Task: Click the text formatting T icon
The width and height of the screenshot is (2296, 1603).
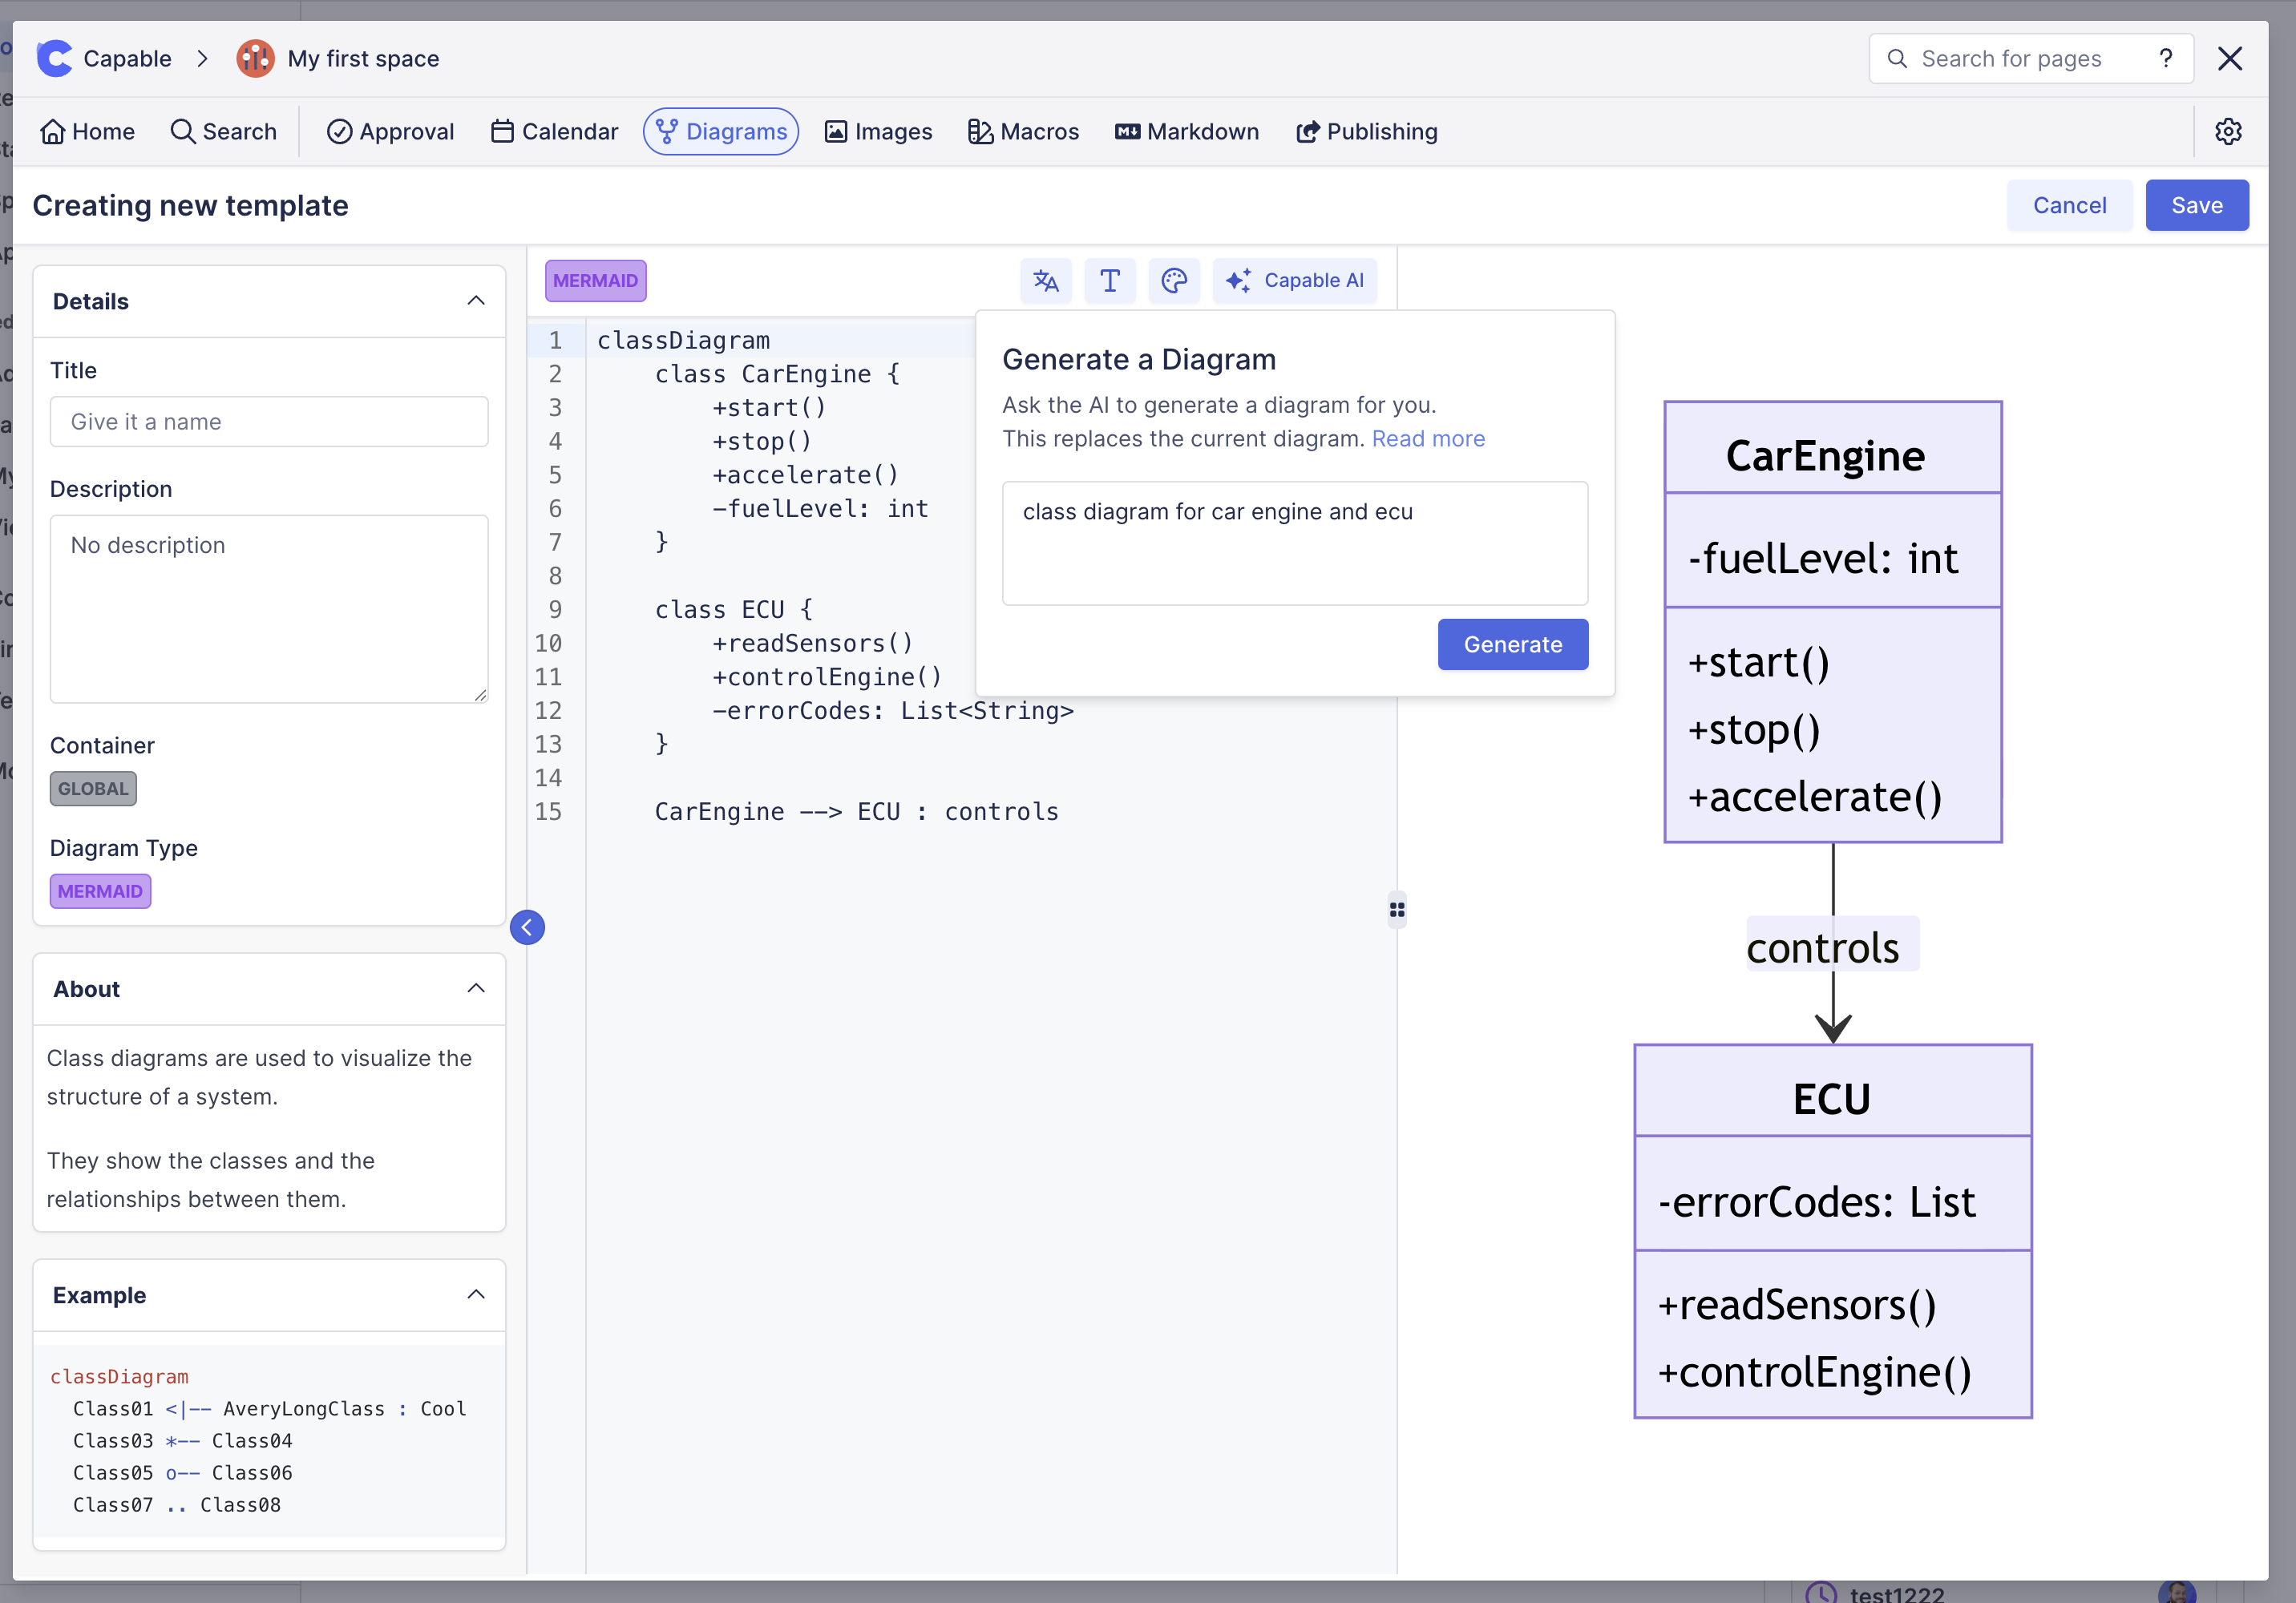Action: [1109, 281]
